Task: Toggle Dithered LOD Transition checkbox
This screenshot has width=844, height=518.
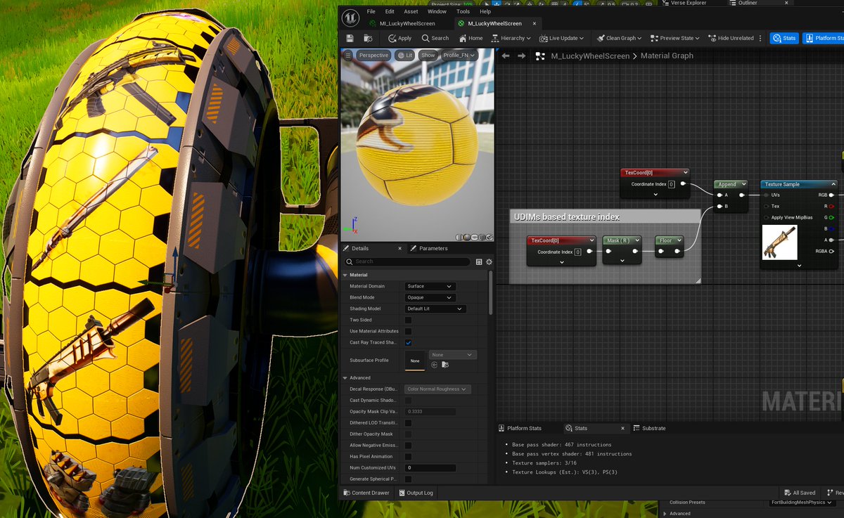Action: (x=409, y=422)
